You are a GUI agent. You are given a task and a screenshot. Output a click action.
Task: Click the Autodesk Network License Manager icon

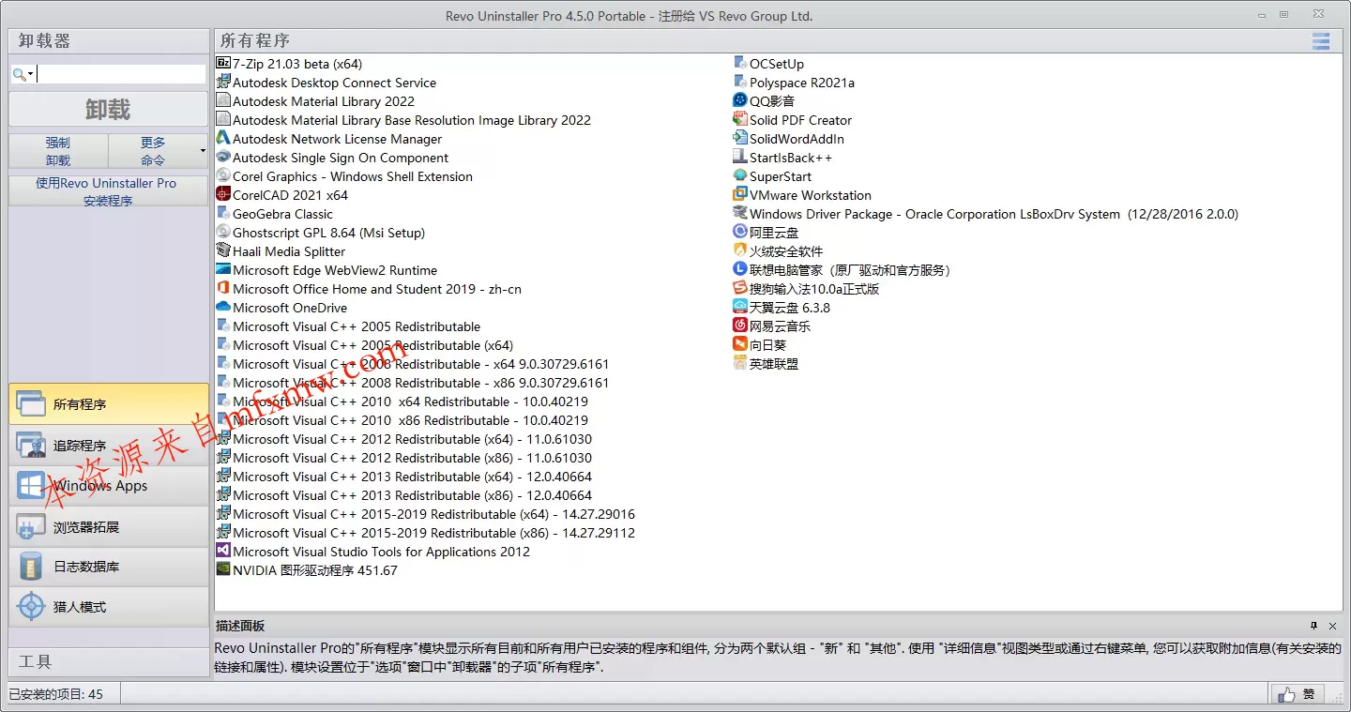223,138
